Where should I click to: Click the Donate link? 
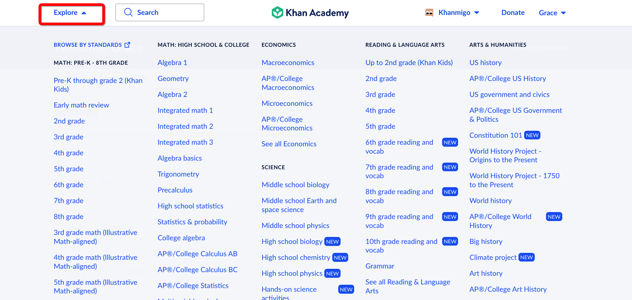[513, 13]
